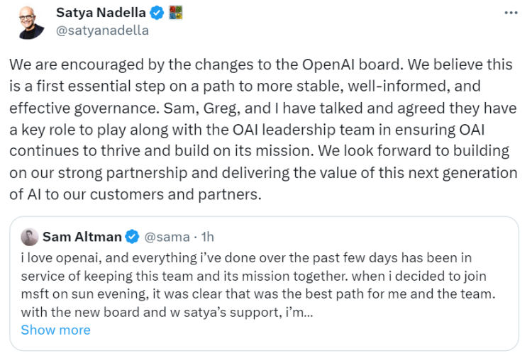This screenshot has width=532, height=363.
Task: Click Sam Altman's blue verified checkmark
Action: click(132, 237)
